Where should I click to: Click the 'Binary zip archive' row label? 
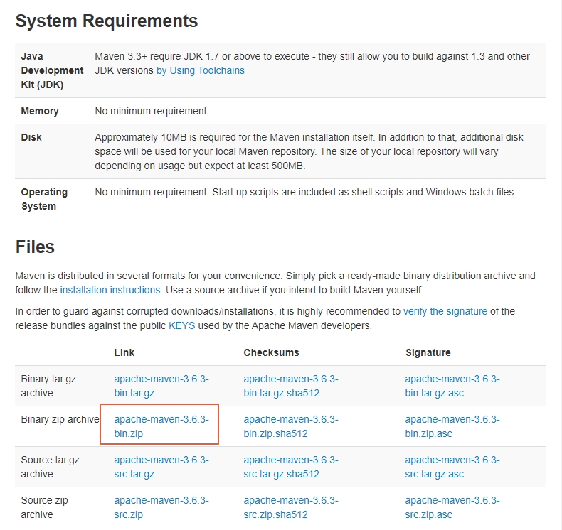coord(60,419)
